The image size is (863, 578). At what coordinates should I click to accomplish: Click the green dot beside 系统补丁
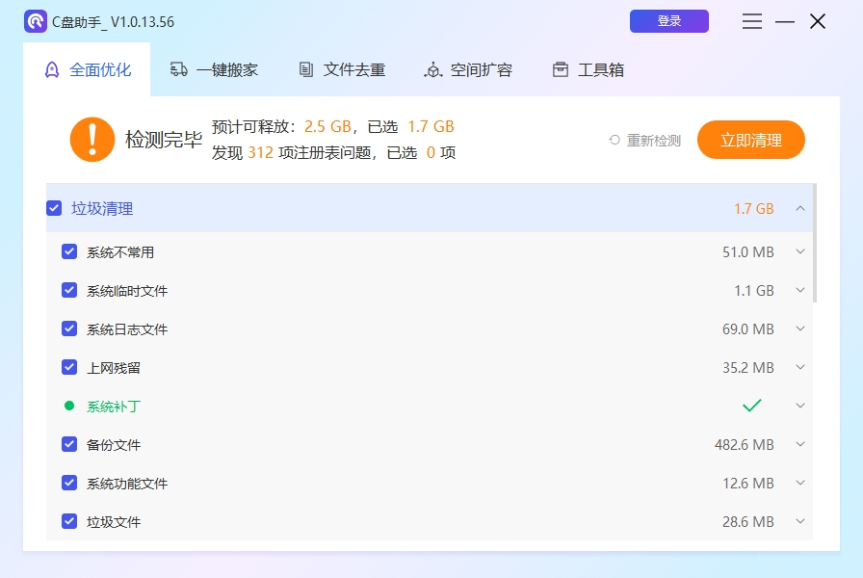(69, 406)
